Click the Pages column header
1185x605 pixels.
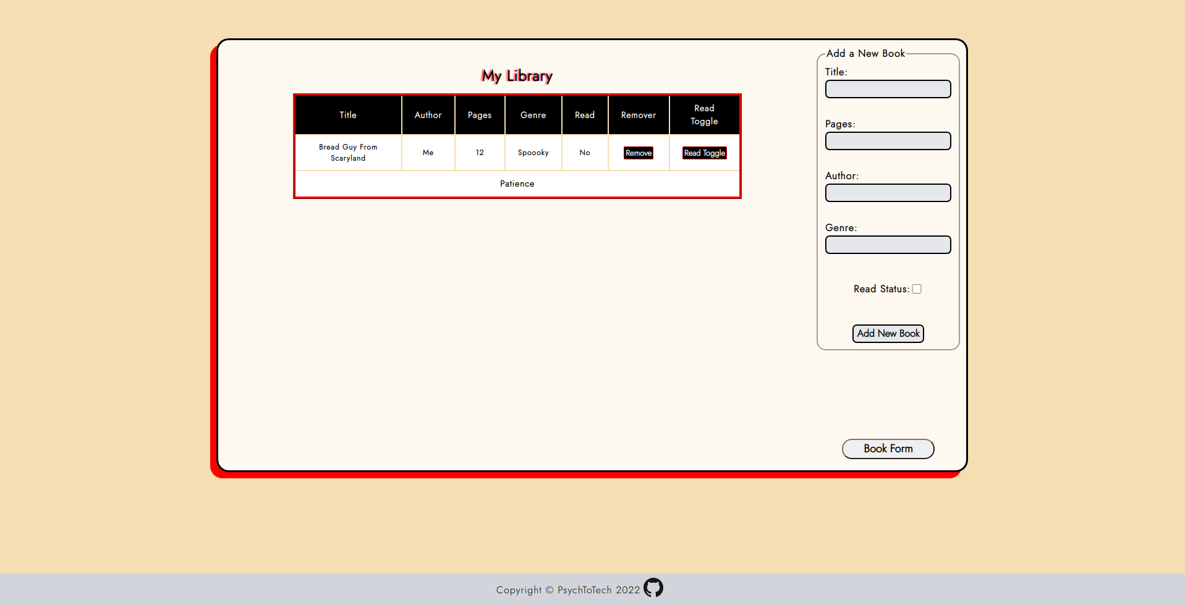[480, 115]
